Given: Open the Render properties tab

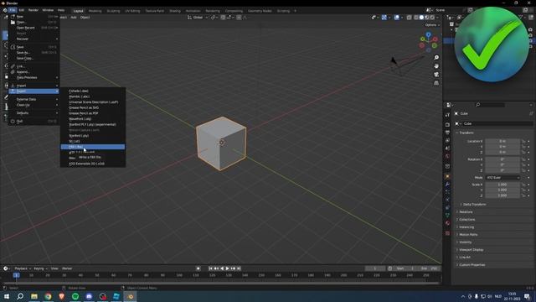Looking at the screenshot, I should click(447, 125).
